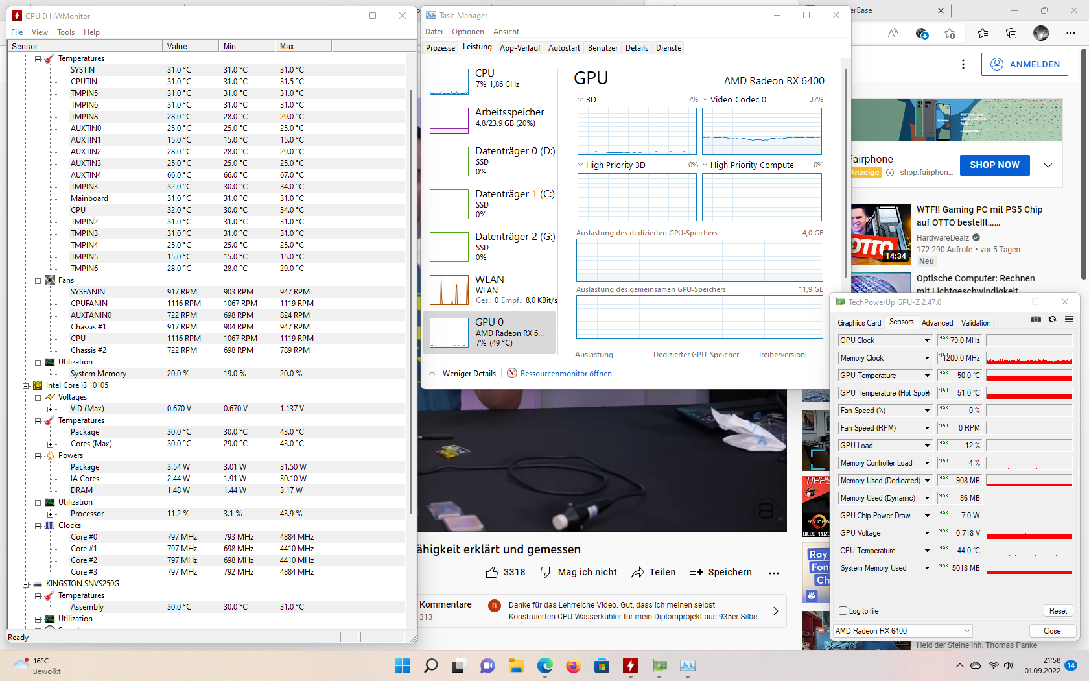Select WLAN performance item

(x=491, y=289)
